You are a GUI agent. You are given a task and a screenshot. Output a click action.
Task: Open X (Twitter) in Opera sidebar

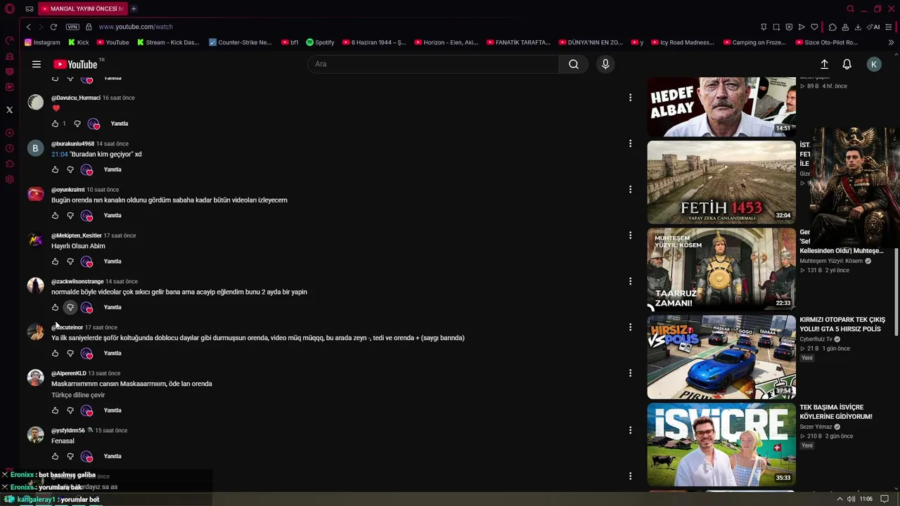click(9, 110)
